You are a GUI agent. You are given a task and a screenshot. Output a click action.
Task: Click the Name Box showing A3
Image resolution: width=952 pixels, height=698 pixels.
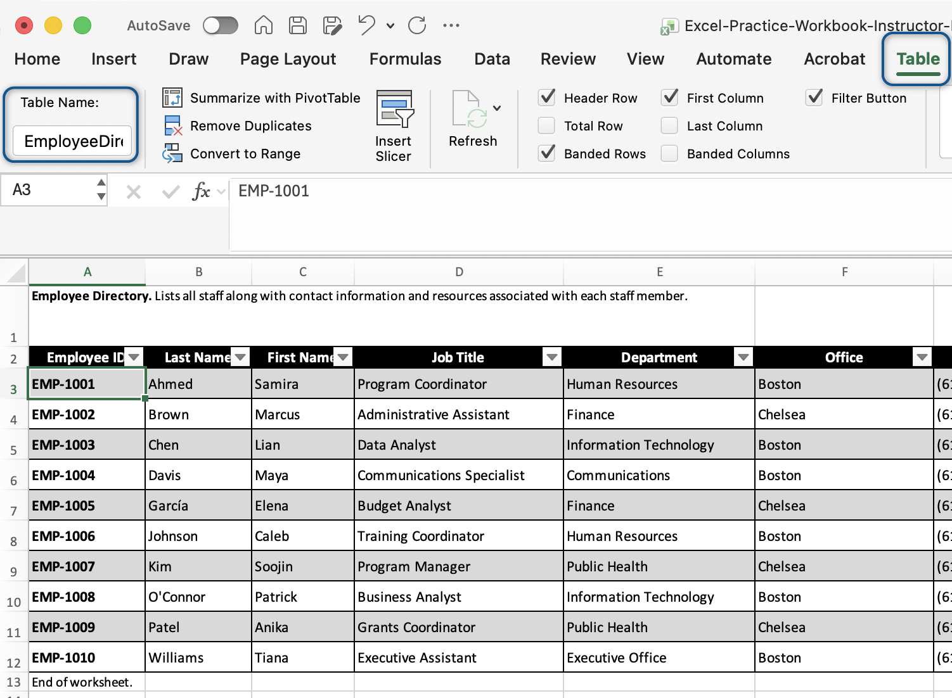click(x=48, y=190)
